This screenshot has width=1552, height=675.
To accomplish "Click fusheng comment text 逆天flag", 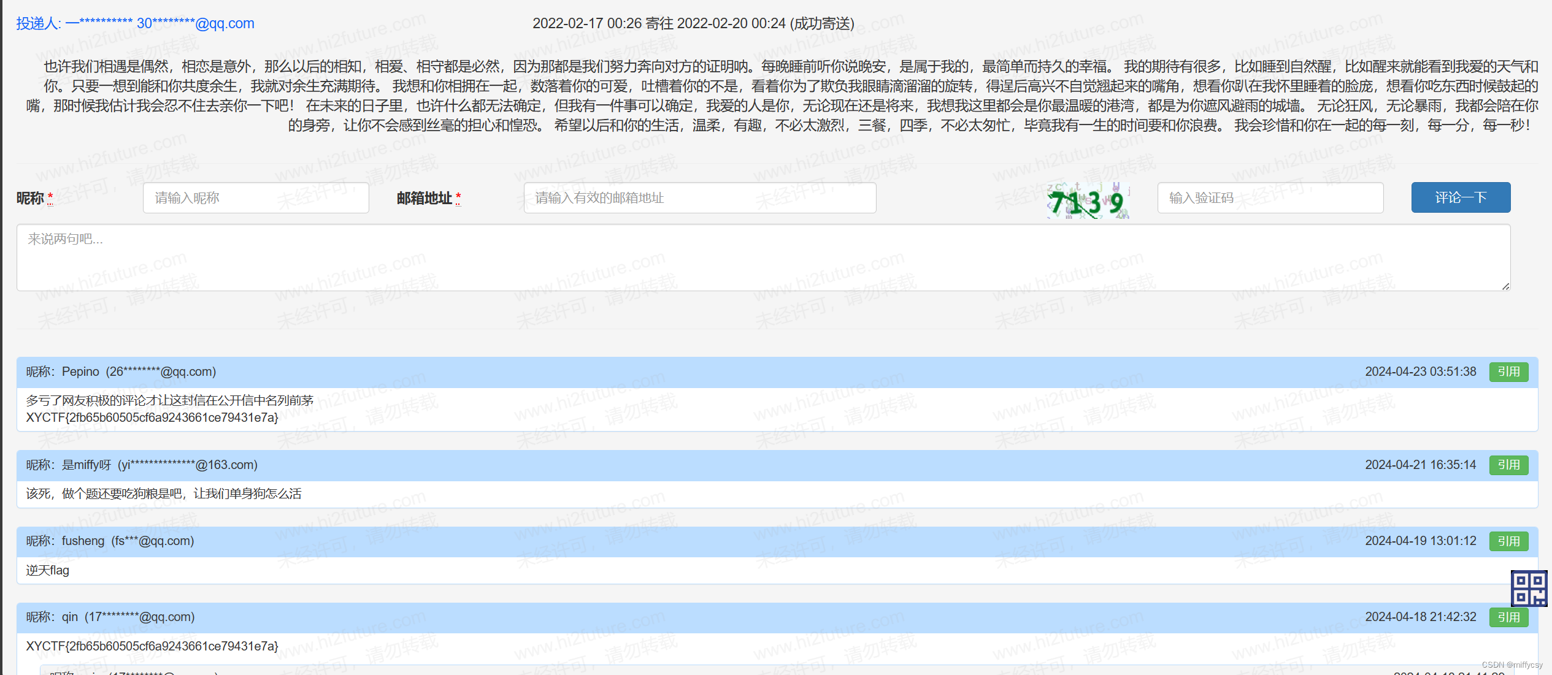I will pyautogui.click(x=48, y=570).
